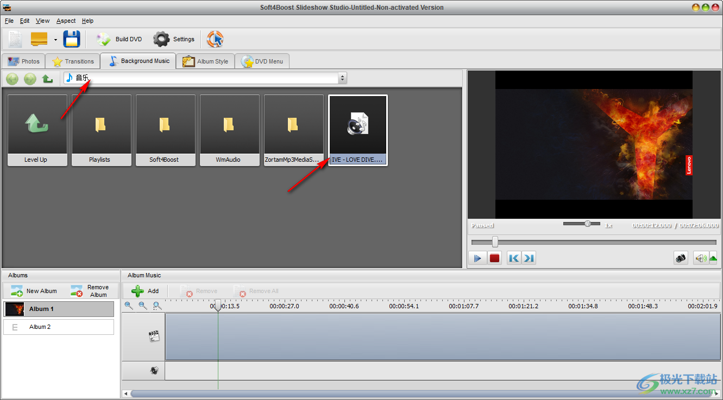Fit timeline zoom magnifier icon
This screenshot has height=400, width=723.
157,306
